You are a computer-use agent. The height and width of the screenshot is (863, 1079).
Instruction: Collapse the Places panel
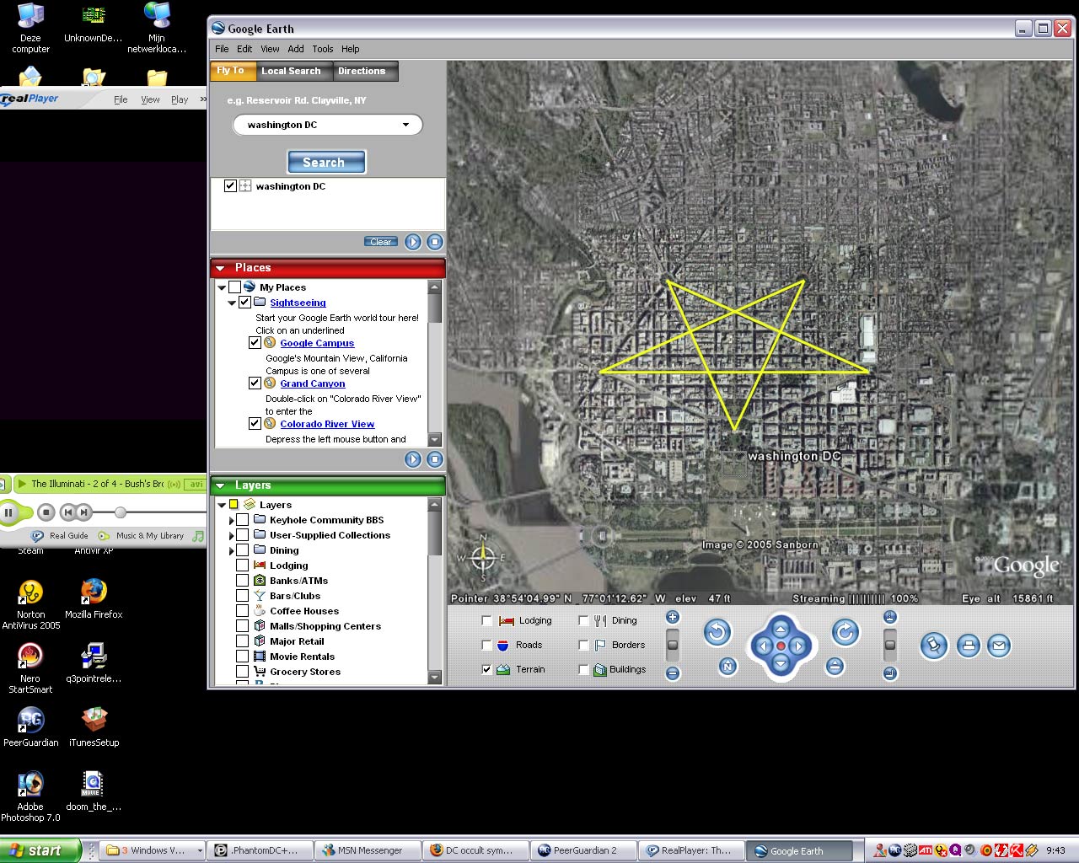point(220,268)
